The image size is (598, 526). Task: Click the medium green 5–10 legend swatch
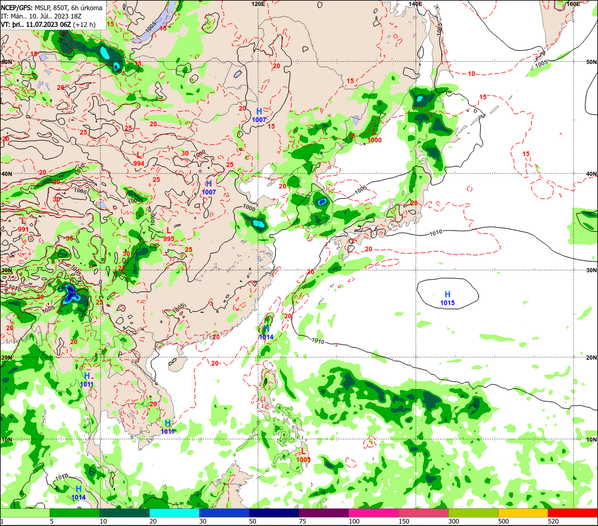[x=75, y=513]
